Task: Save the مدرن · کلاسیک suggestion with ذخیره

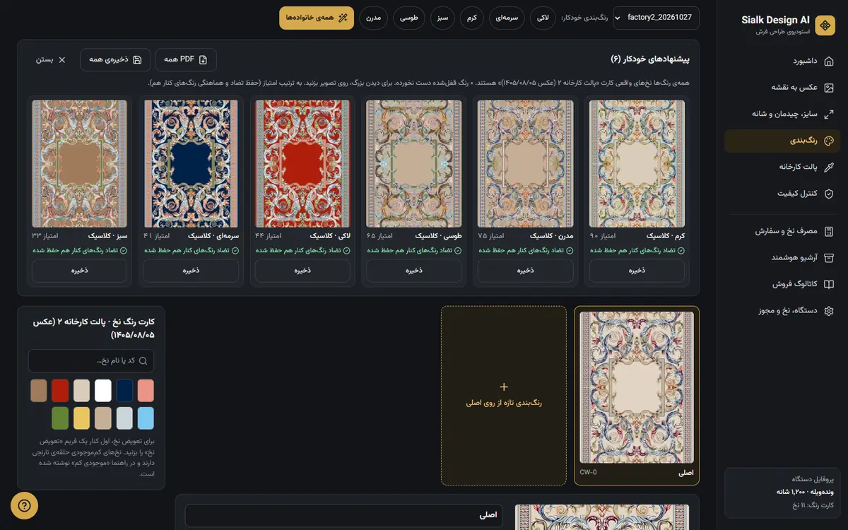Action: pos(525,271)
